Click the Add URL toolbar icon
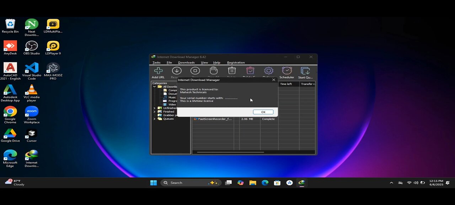The height and width of the screenshot is (205, 455). pyautogui.click(x=158, y=70)
